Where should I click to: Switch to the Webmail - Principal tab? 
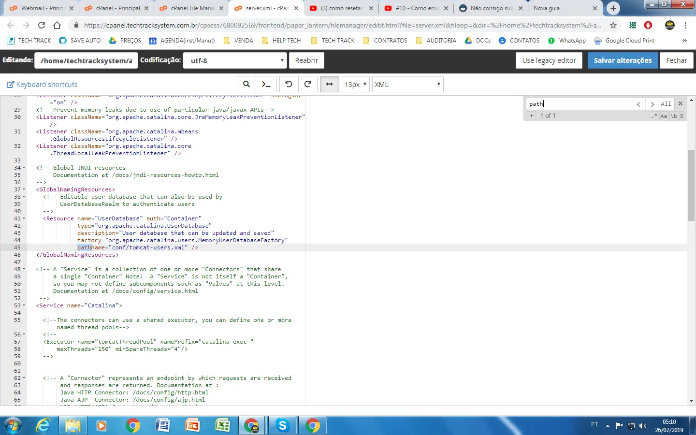[42, 8]
